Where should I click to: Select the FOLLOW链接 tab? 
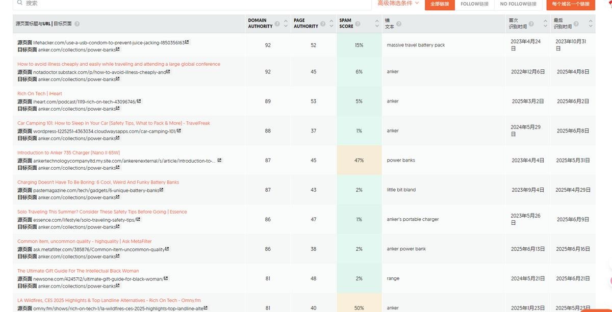coord(474,4)
